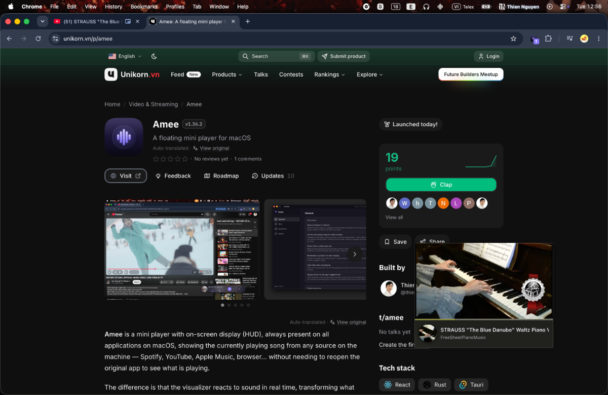Viewport: 608px width, 395px height.
Task: Go to Home breadcrumb link
Action: [x=112, y=104]
